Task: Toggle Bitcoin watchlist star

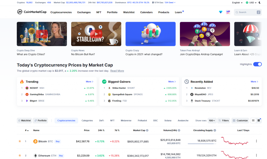Action: coord(20,141)
